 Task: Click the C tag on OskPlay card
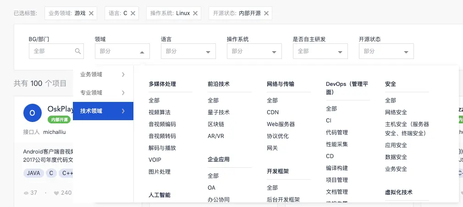click(x=51, y=173)
